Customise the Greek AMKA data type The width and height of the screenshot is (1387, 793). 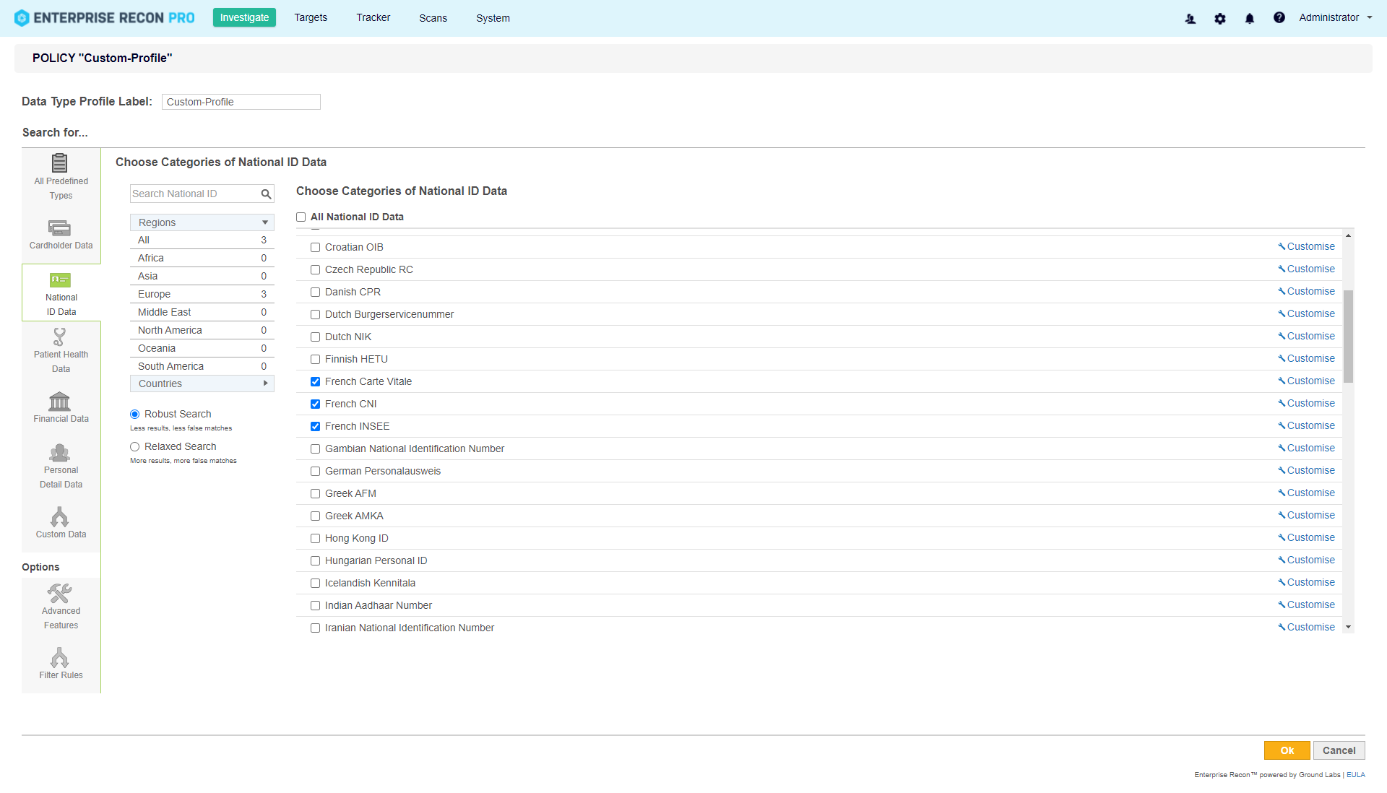point(1310,515)
